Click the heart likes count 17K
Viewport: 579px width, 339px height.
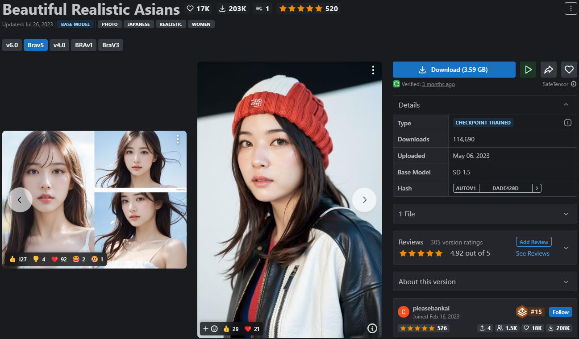[x=198, y=8]
